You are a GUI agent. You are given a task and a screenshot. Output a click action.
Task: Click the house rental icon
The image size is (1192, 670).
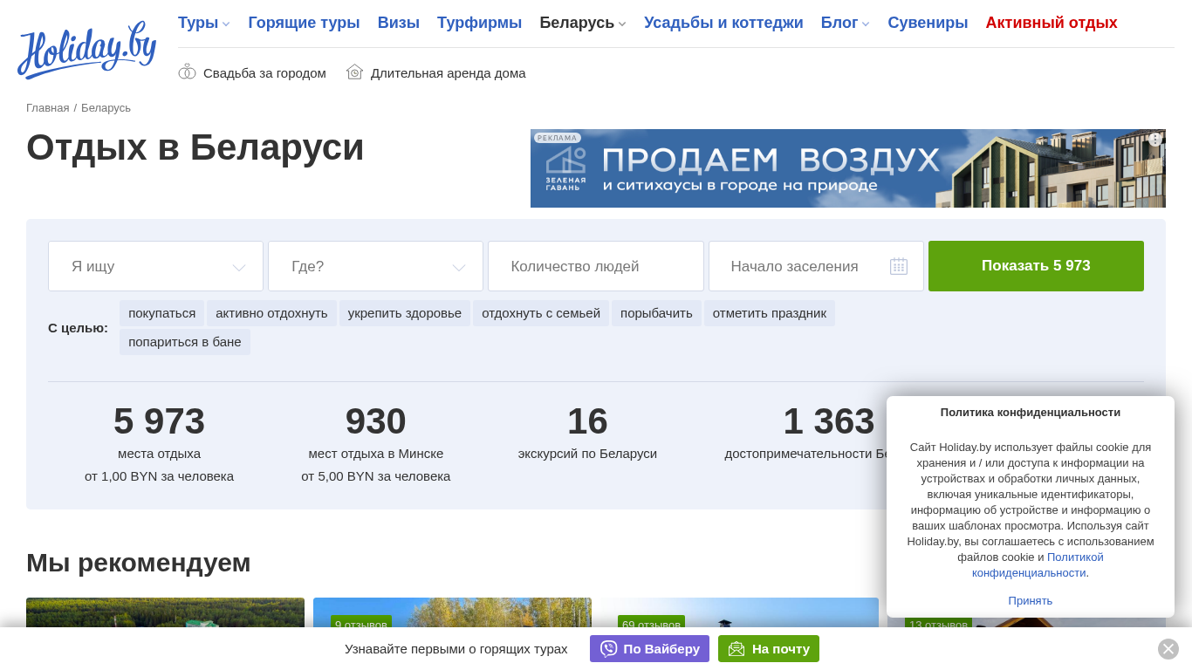pyautogui.click(x=354, y=72)
